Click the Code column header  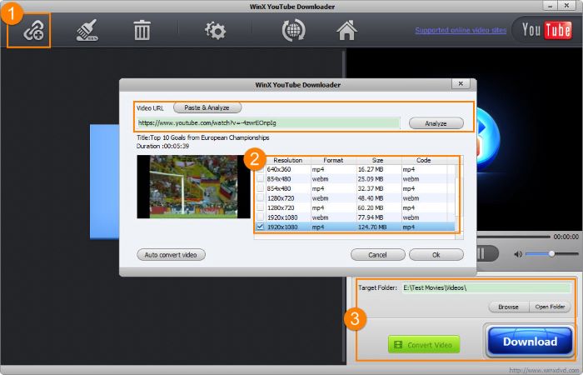point(424,160)
